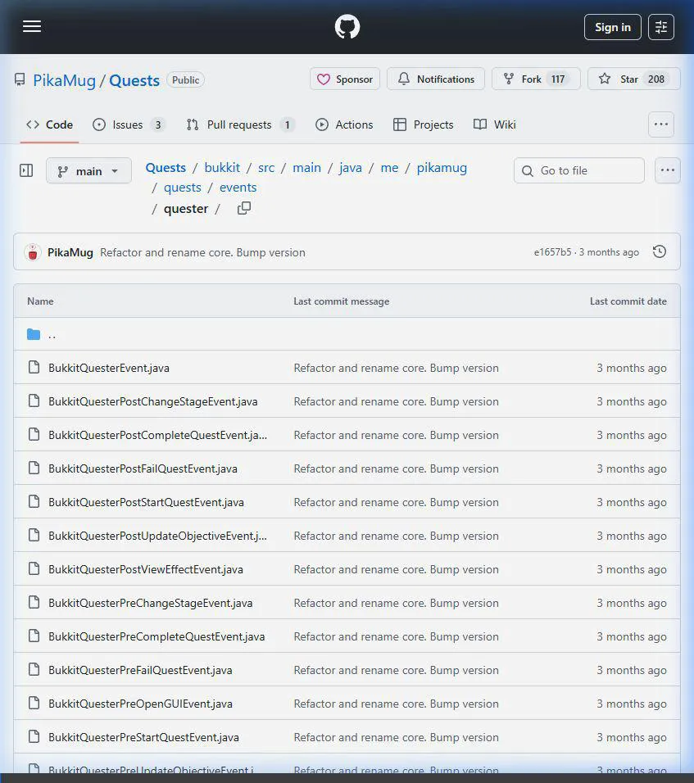Screen dimensions: 694x783
Task: Open BukkitQuesterPostChangeStageEvent.java file
Action: (x=153, y=401)
